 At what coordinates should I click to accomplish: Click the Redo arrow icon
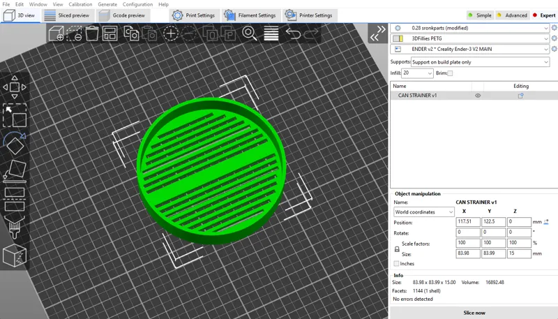(311, 34)
